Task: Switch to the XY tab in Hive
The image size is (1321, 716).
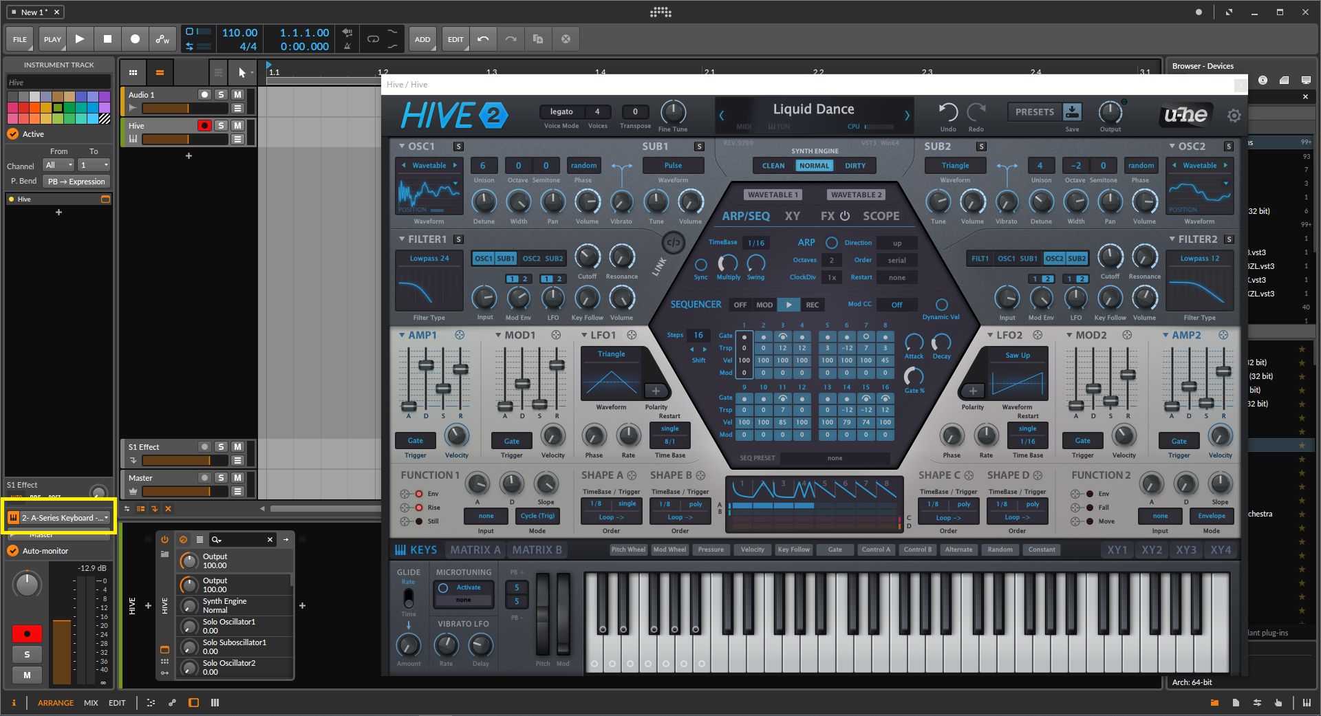Action: pos(793,216)
